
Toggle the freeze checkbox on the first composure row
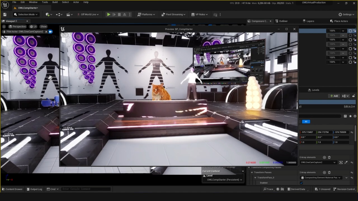coord(350,31)
